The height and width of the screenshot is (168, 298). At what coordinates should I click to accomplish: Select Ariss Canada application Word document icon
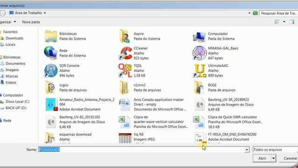[x=124, y=105]
